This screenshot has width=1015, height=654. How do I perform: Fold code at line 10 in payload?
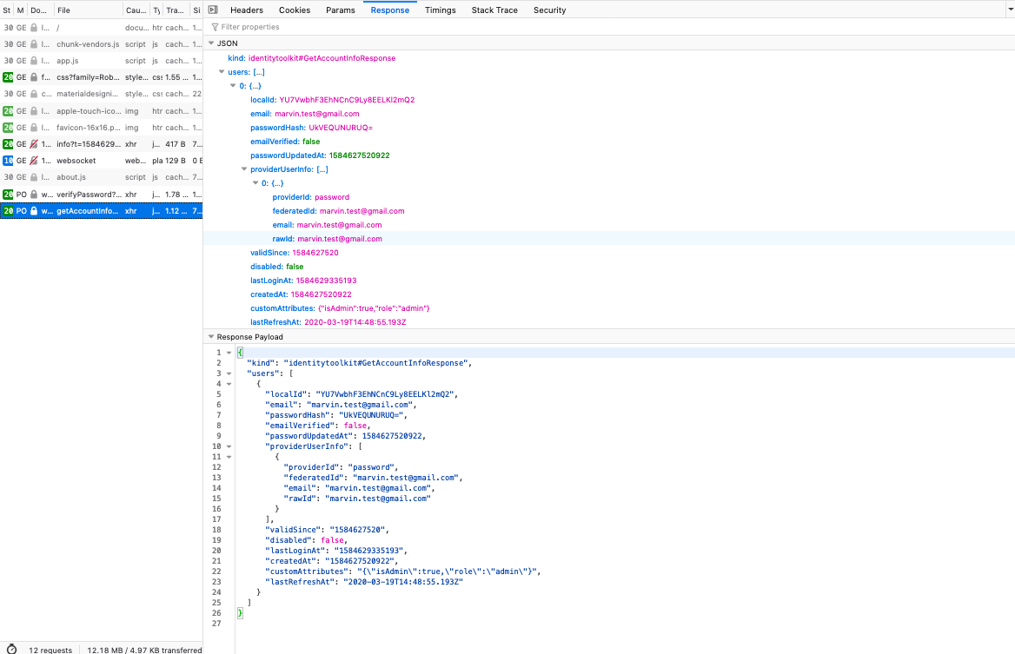click(x=229, y=446)
